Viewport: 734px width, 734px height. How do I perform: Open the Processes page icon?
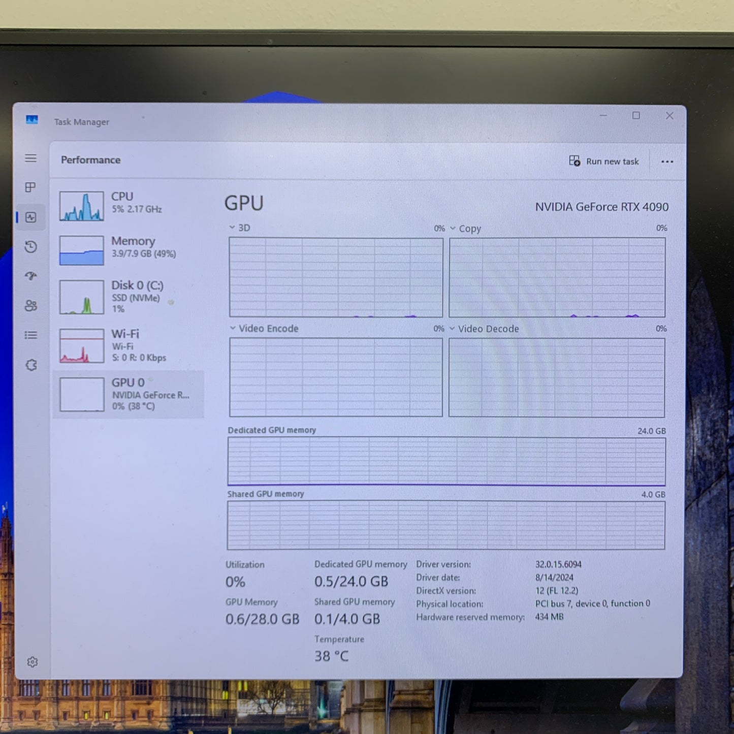(30, 187)
